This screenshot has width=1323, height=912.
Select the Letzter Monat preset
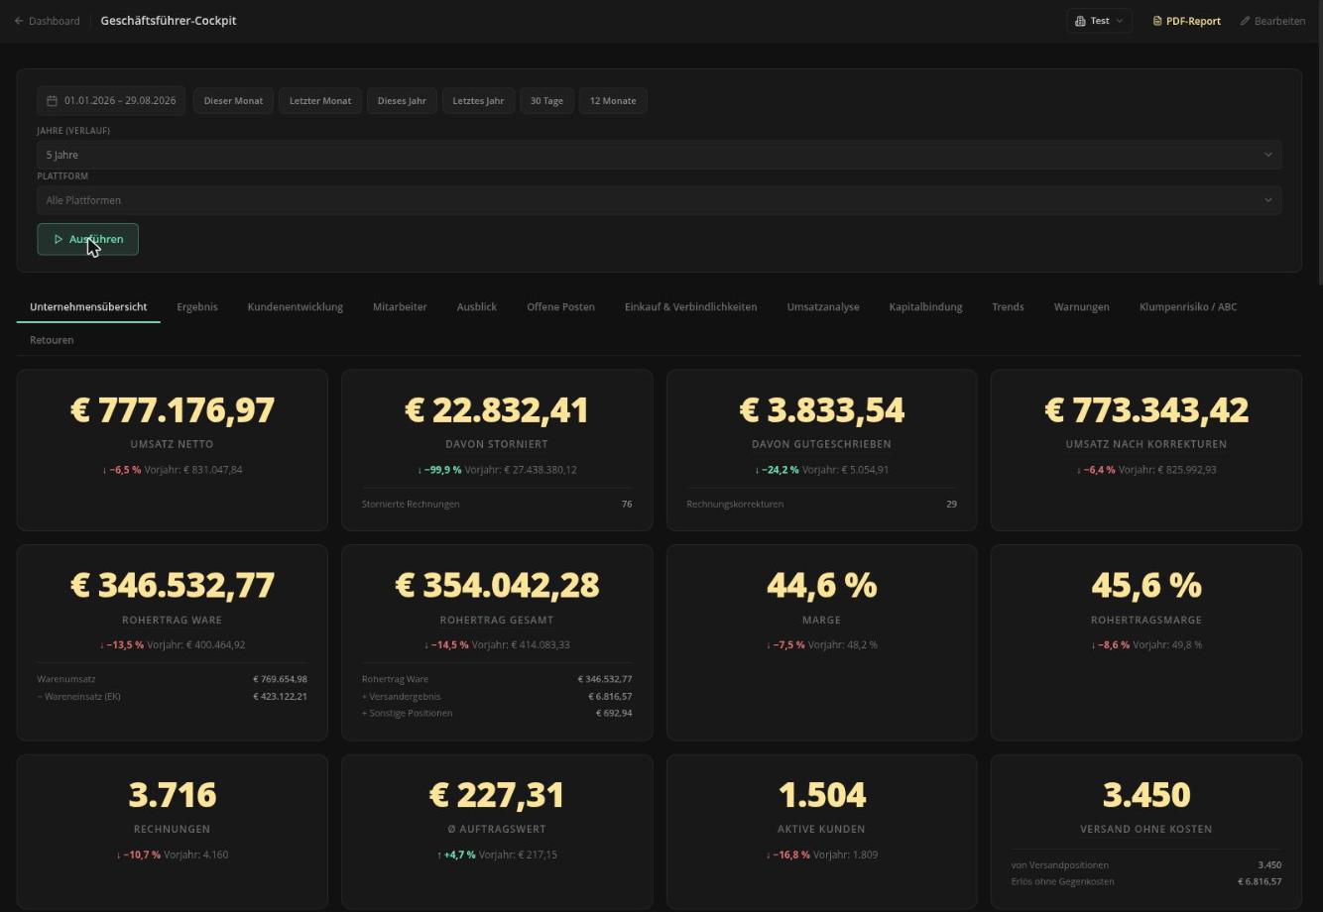pos(320,101)
